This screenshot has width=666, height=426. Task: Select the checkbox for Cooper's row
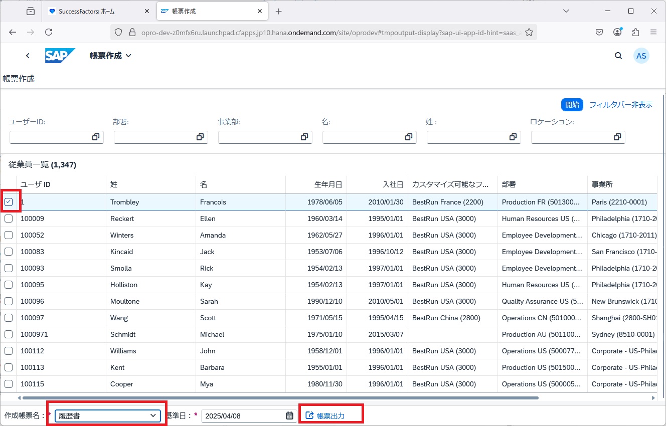point(9,384)
